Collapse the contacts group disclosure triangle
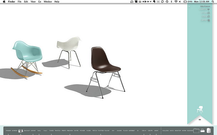The width and height of the screenshot is (217, 135). 189,6
